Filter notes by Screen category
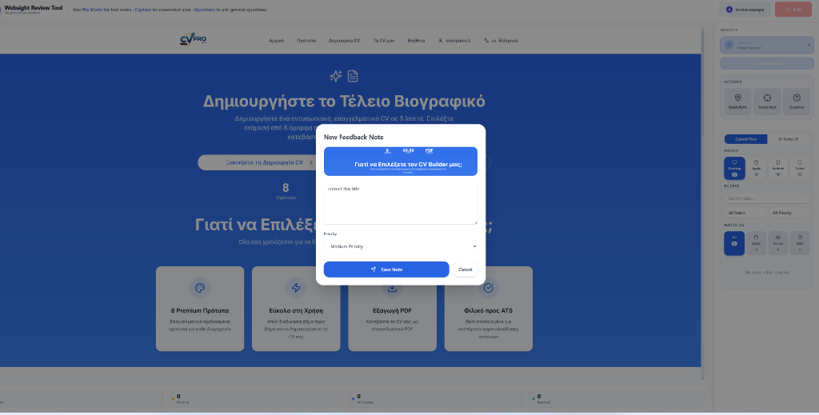The height and width of the screenshot is (415, 819). pos(777,243)
